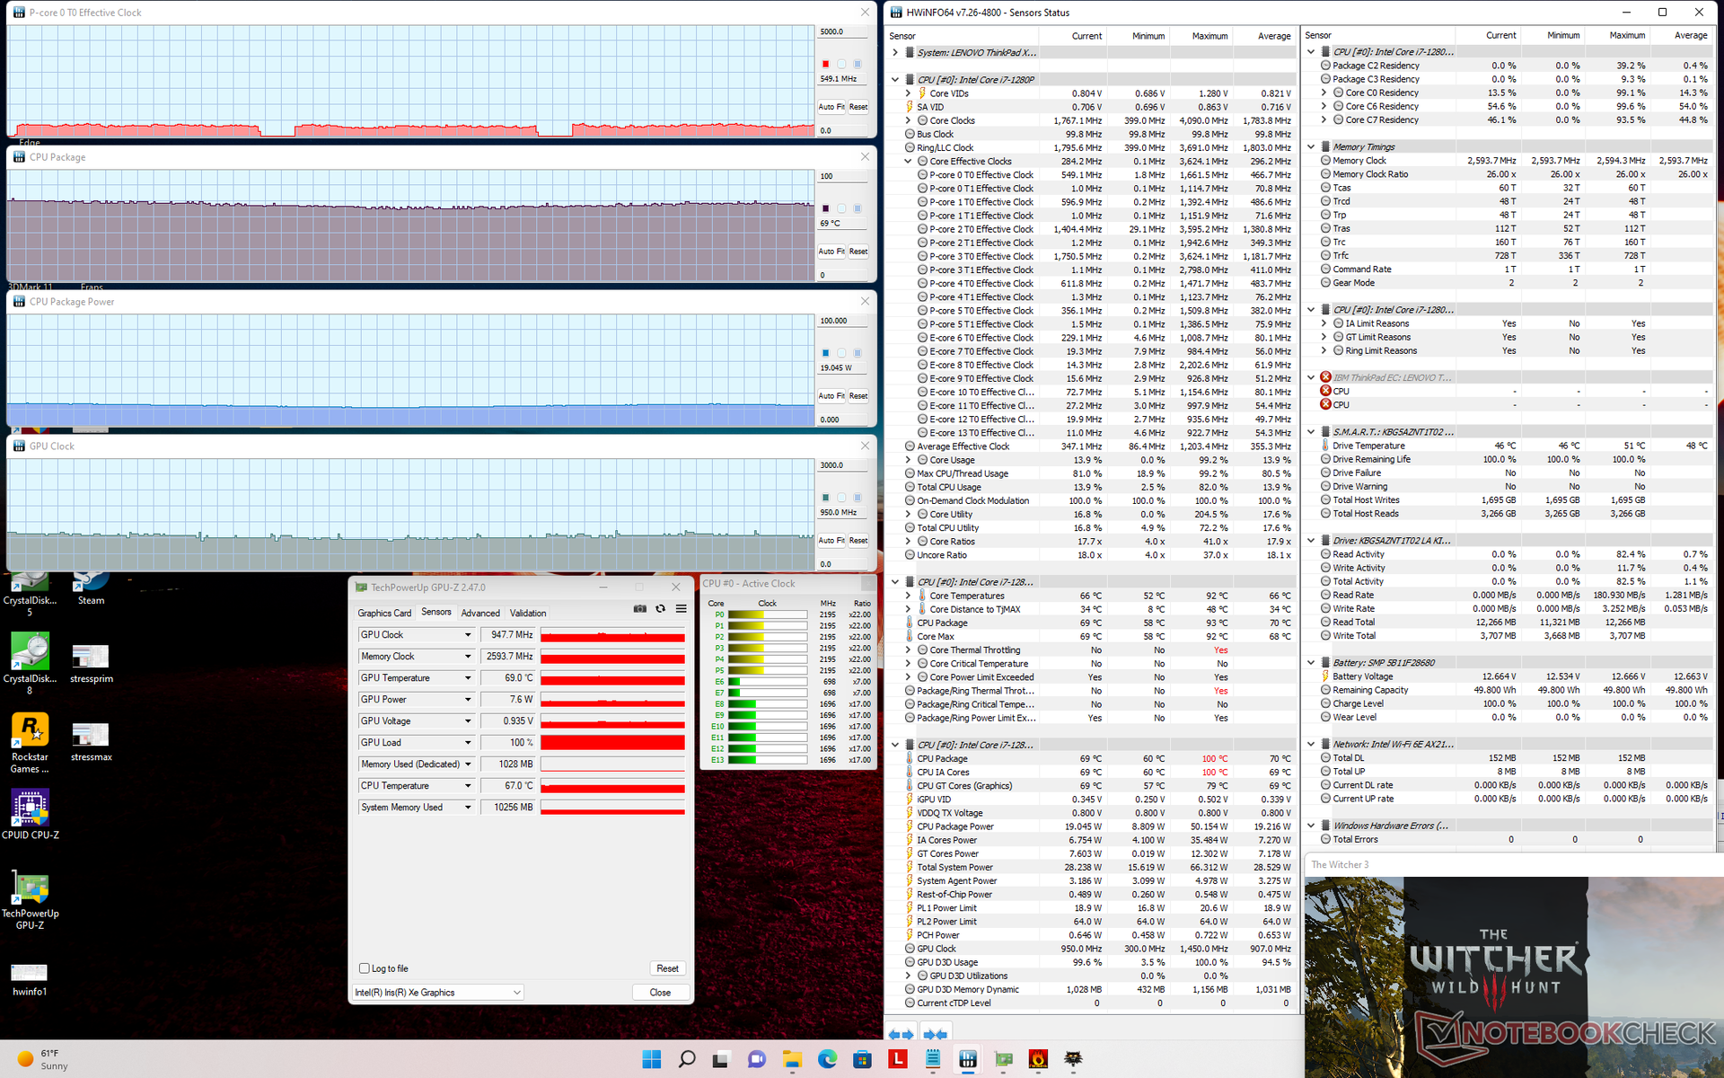1724x1078 pixels.
Task: Click Auto Fit in GPU Clock graph
Action: tap(831, 541)
